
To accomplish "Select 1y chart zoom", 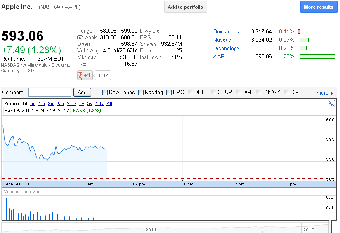I will click(x=82, y=104).
